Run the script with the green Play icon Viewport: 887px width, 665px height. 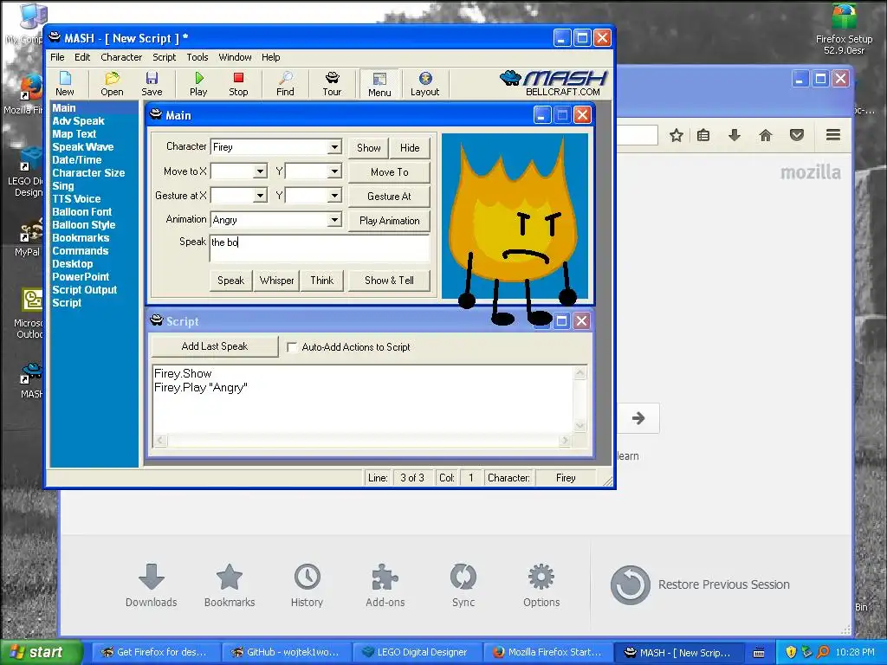(198, 84)
